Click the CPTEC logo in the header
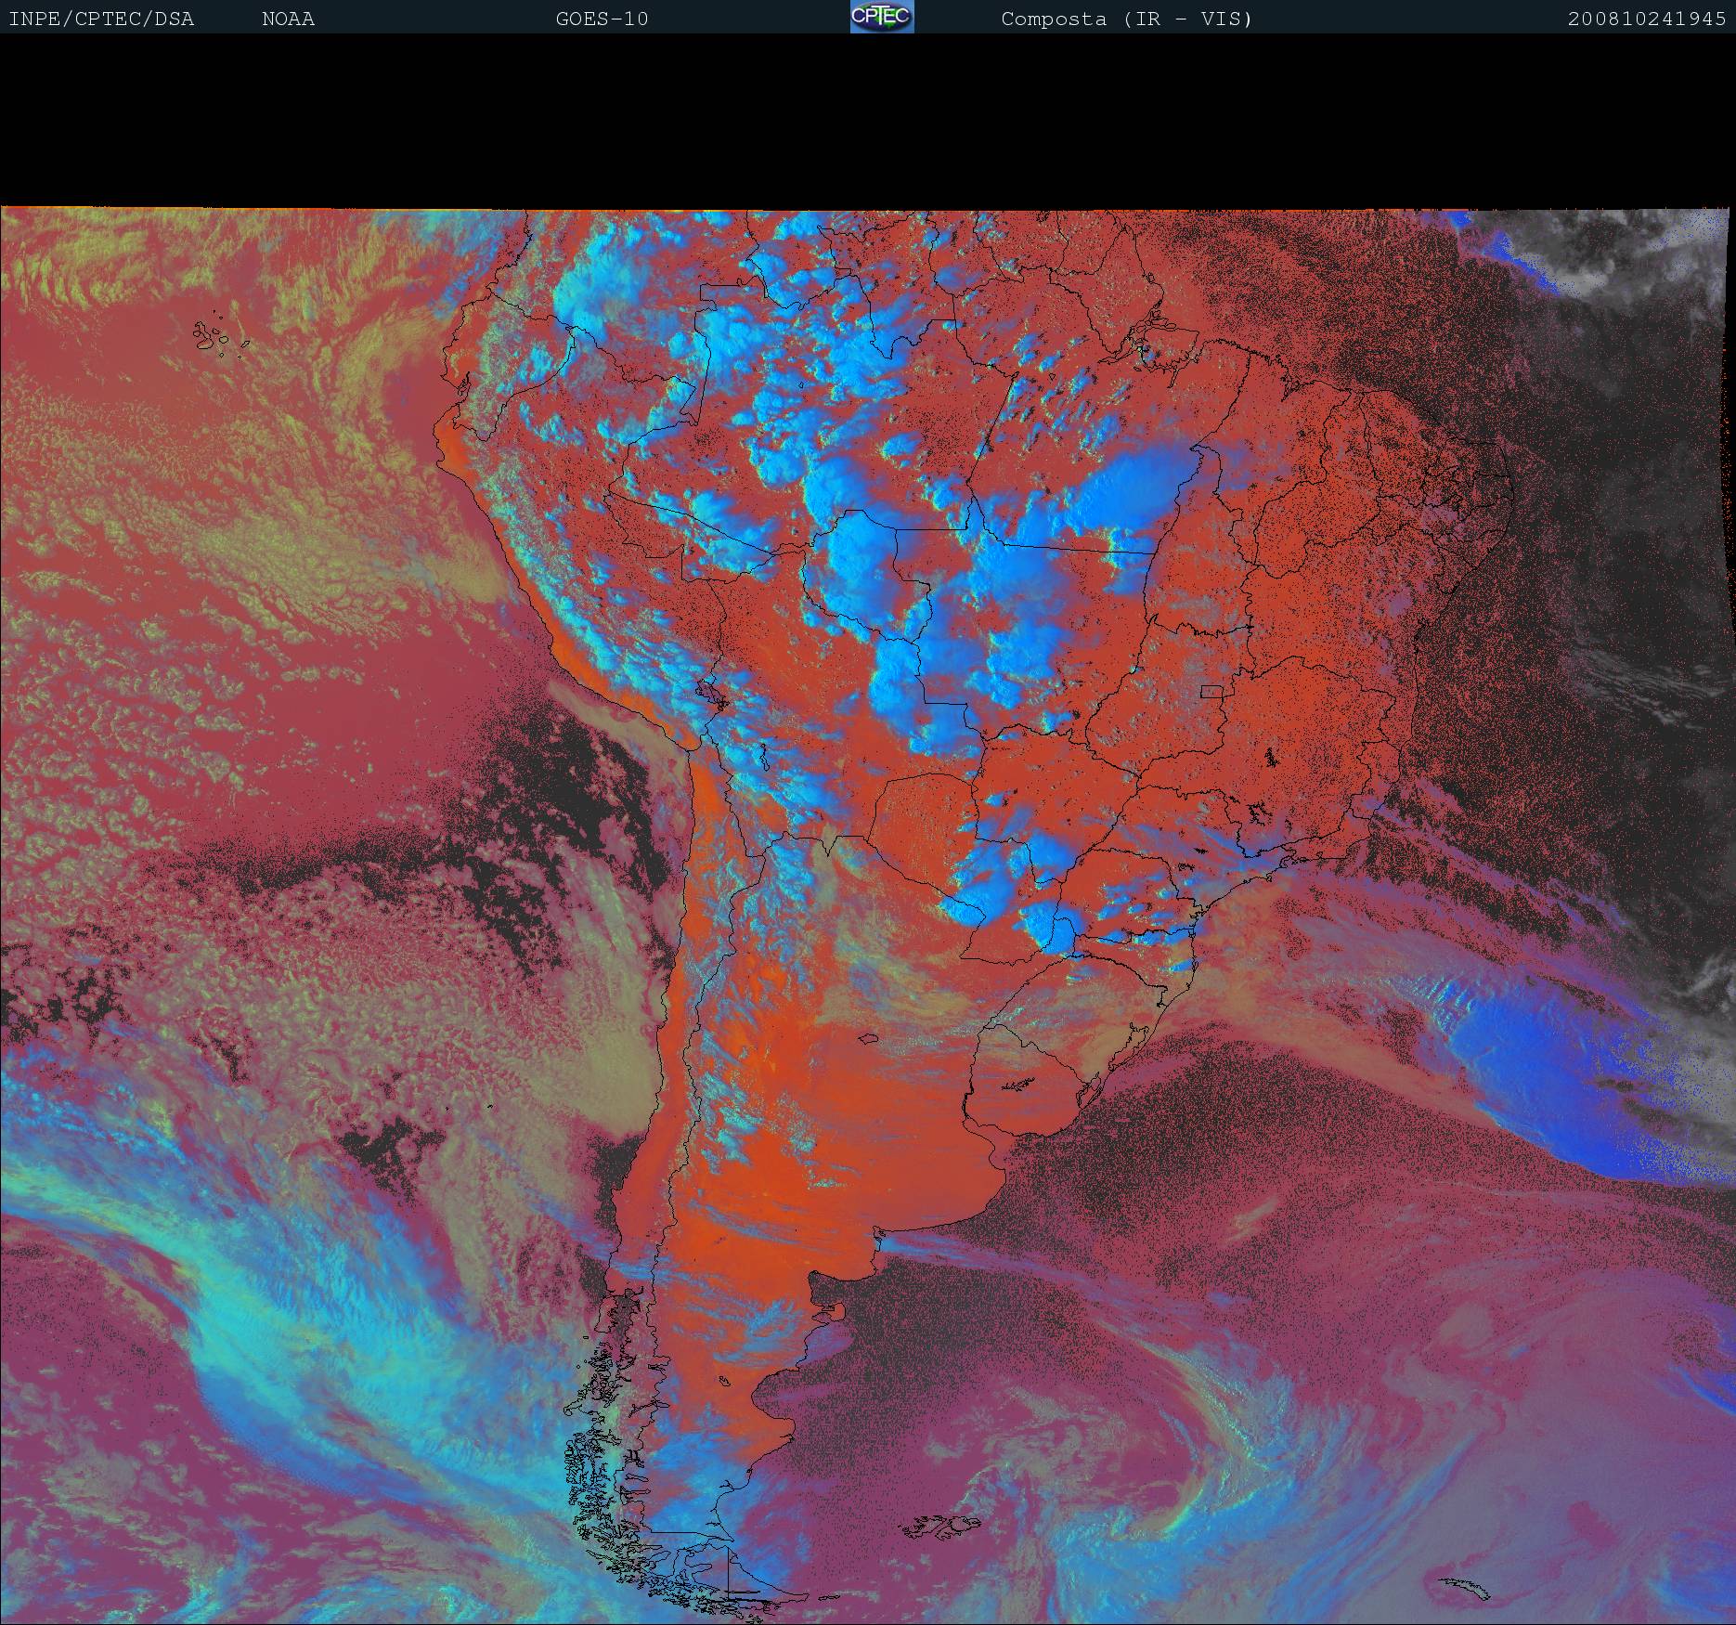Screen dimensions: 1736x1625 pyautogui.click(x=881, y=17)
